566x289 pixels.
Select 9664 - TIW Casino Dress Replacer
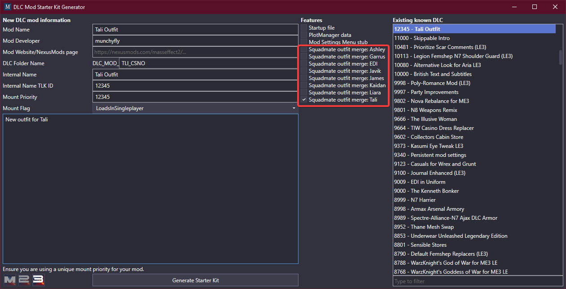[x=474, y=128]
